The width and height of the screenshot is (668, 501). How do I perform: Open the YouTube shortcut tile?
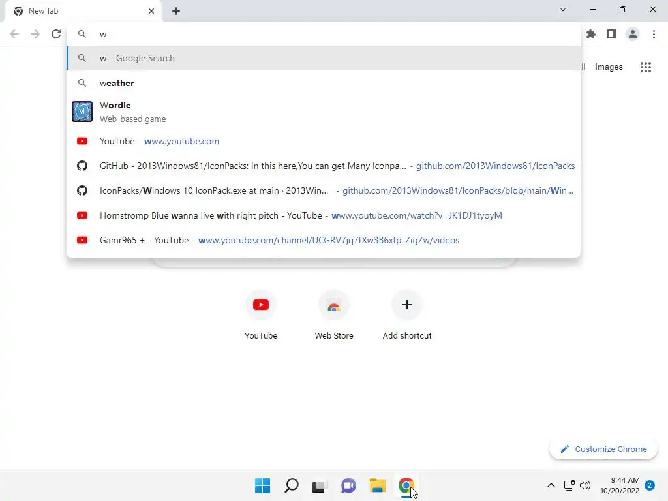[261, 315]
